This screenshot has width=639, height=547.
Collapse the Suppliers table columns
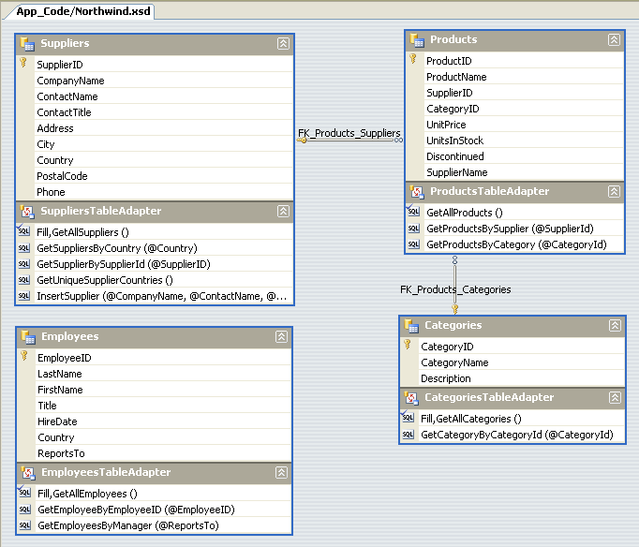pyautogui.click(x=283, y=43)
